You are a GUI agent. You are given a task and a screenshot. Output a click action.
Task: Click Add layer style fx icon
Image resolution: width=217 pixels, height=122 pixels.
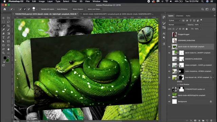pyautogui.click(x=191, y=121)
